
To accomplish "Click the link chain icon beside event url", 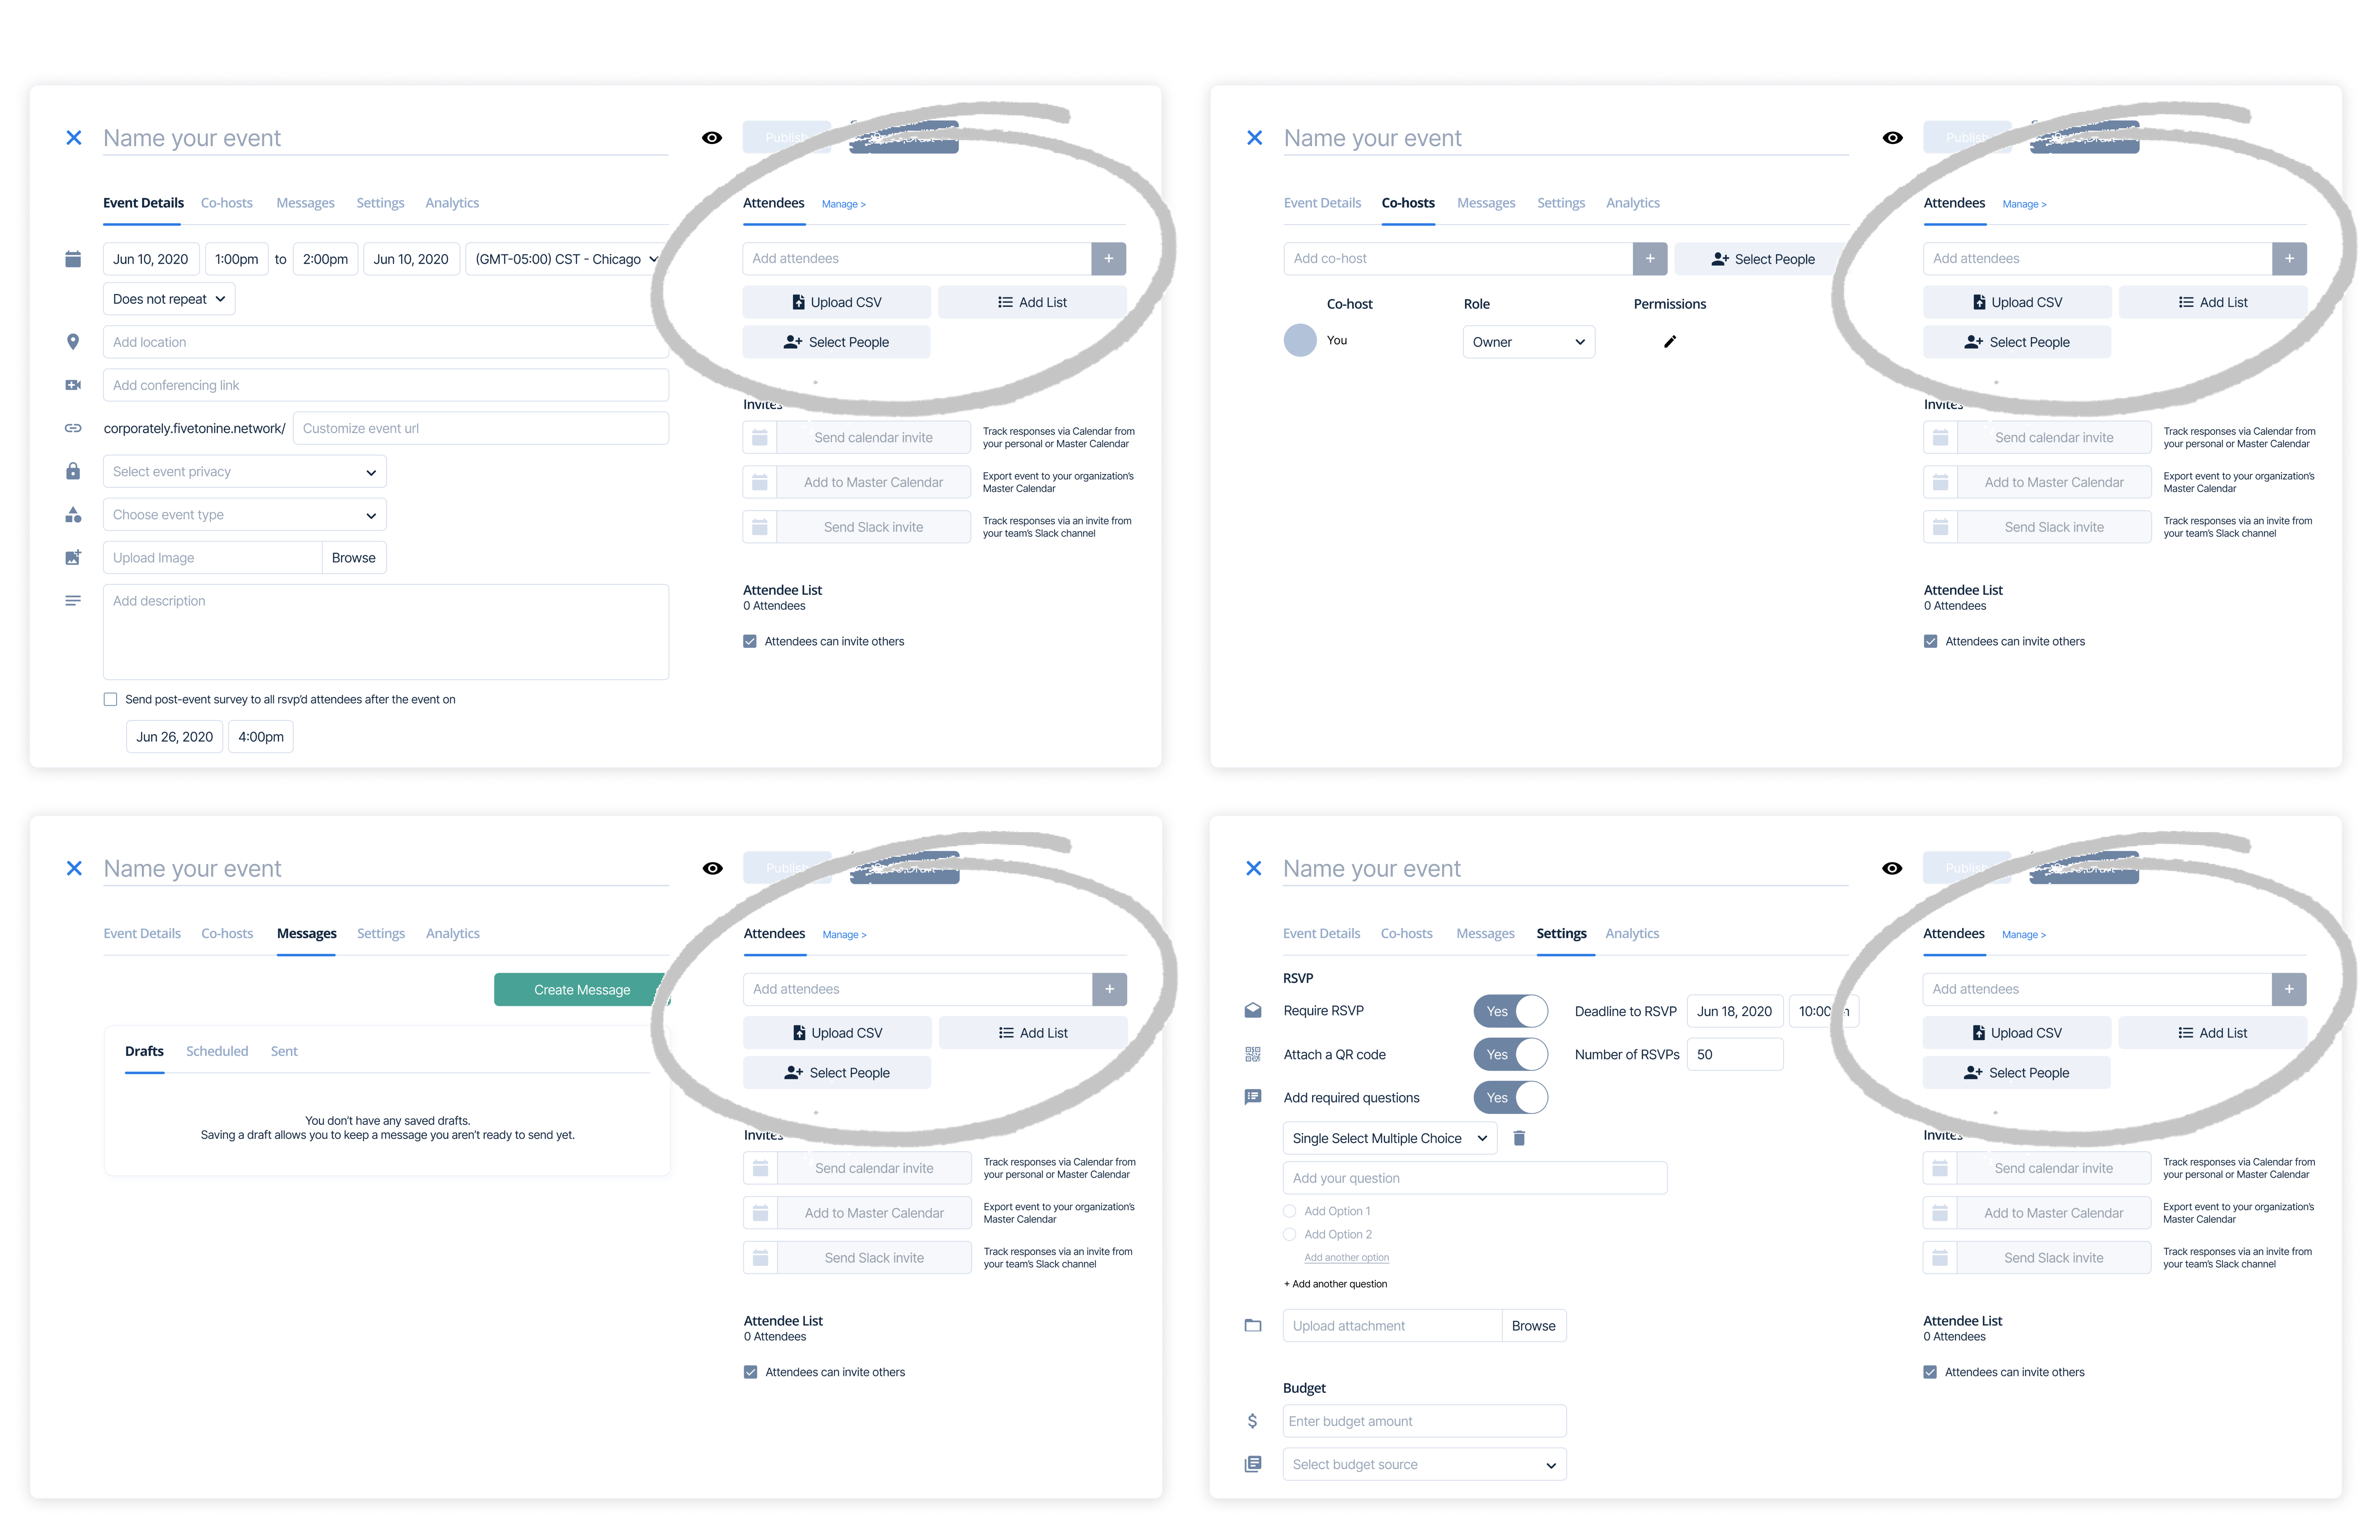I will coord(73,428).
